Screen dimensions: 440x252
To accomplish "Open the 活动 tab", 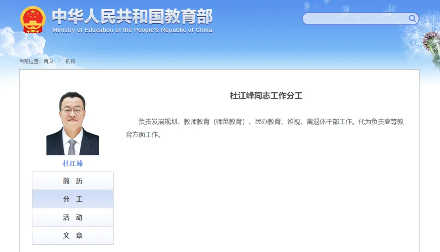I will click(x=73, y=217).
